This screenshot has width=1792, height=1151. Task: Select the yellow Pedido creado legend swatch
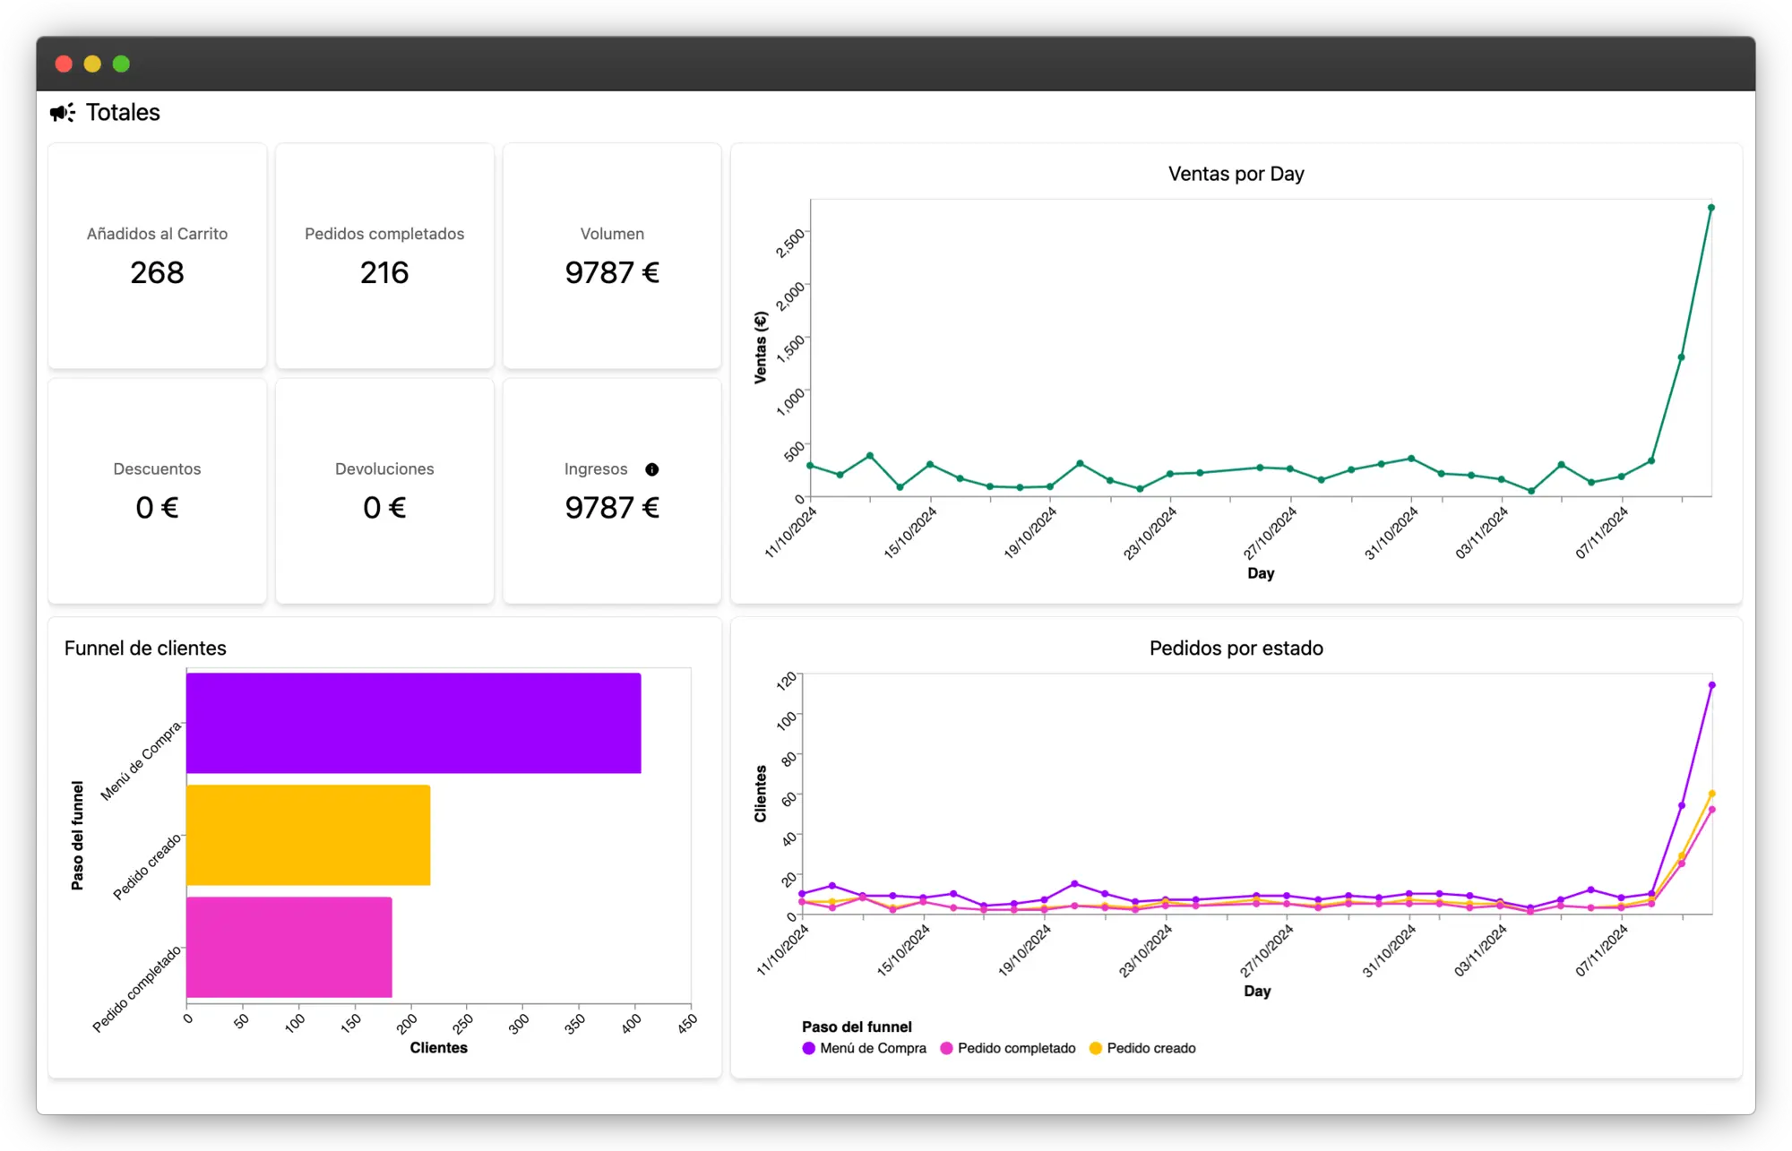click(1095, 1047)
